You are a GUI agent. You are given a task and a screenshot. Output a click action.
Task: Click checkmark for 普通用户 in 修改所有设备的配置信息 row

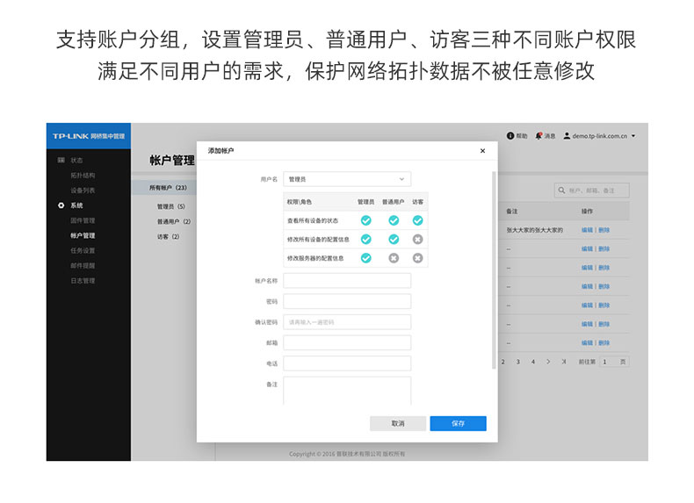click(x=394, y=240)
